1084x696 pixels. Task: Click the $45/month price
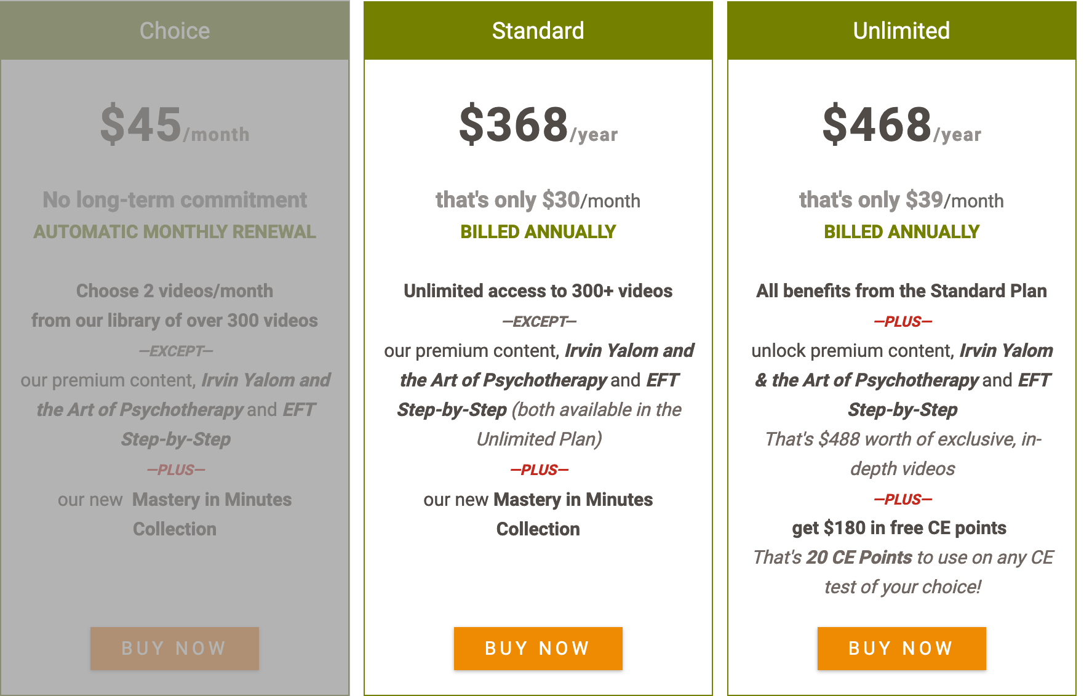pos(175,125)
